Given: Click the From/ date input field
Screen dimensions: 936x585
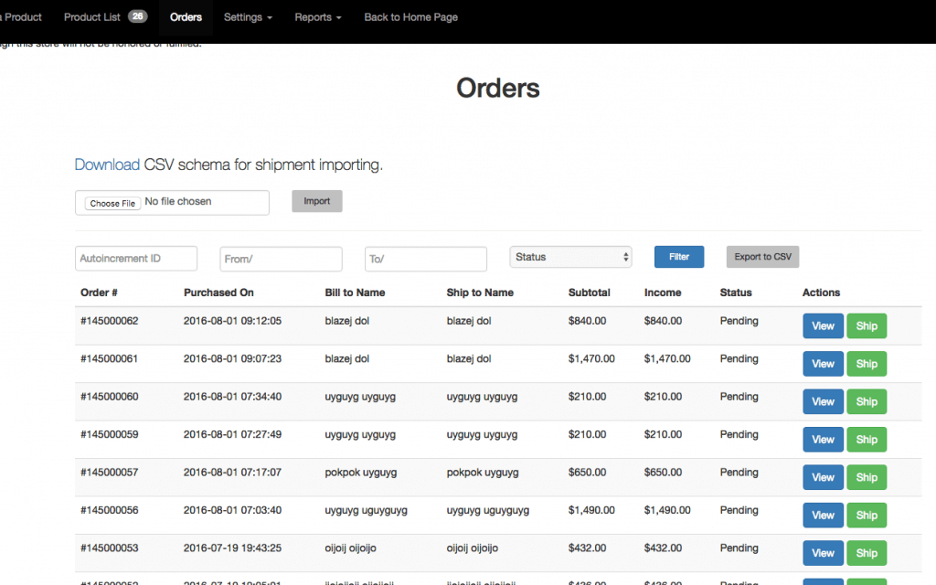Looking at the screenshot, I should 281,259.
